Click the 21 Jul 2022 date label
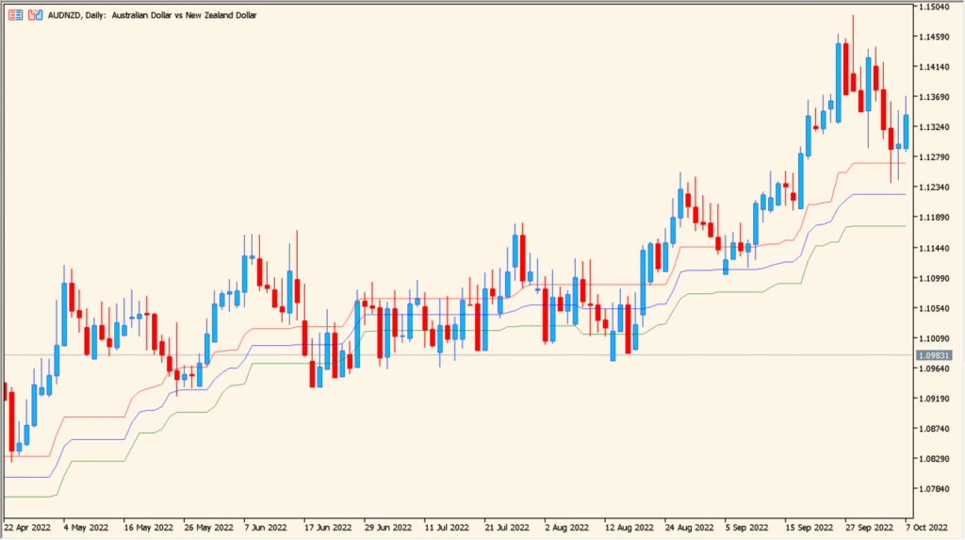Screen dimensions: 965x540 click(507, 528)
